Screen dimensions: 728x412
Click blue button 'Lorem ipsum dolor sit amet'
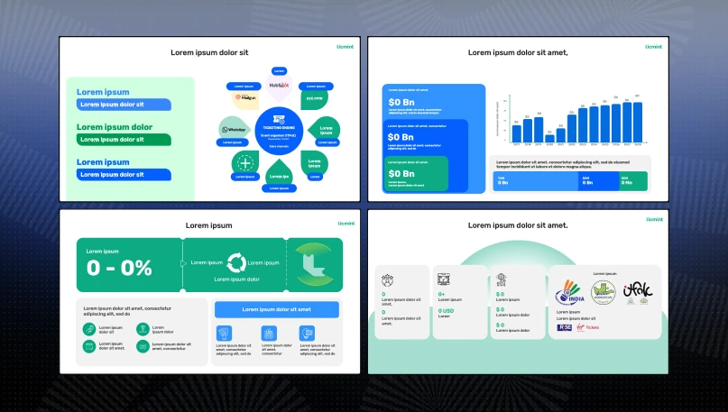point(277,309)
